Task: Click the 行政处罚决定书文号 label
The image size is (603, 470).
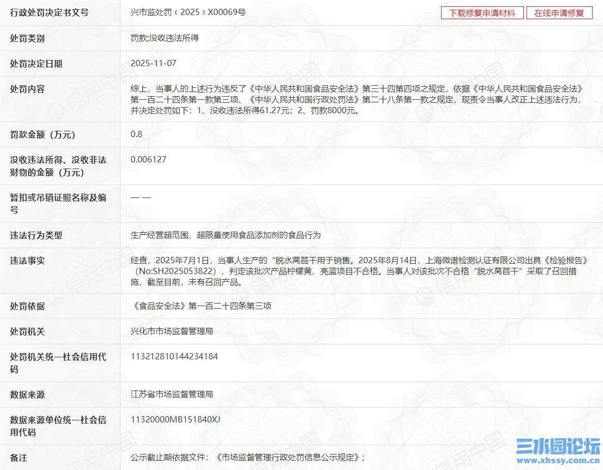Action: point(49,13)
